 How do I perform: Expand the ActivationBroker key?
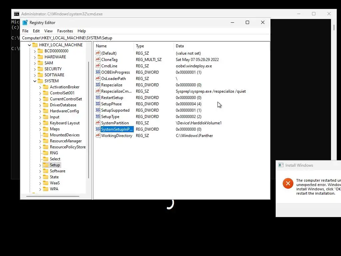click(x=40, y=87)
